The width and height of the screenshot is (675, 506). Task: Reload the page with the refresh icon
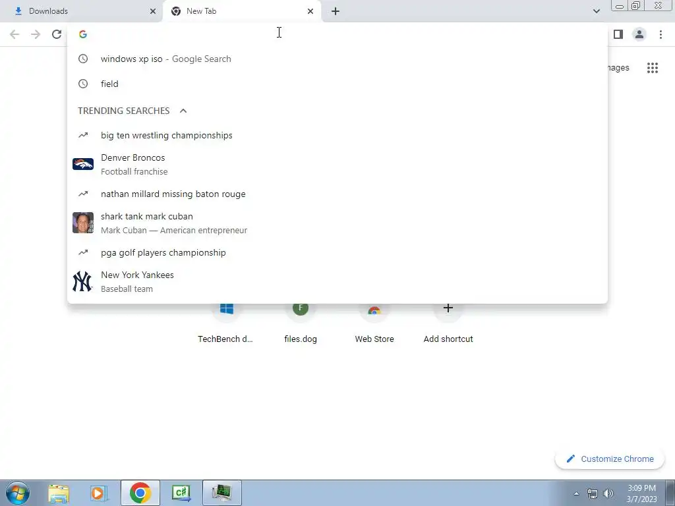coord(57,34)
